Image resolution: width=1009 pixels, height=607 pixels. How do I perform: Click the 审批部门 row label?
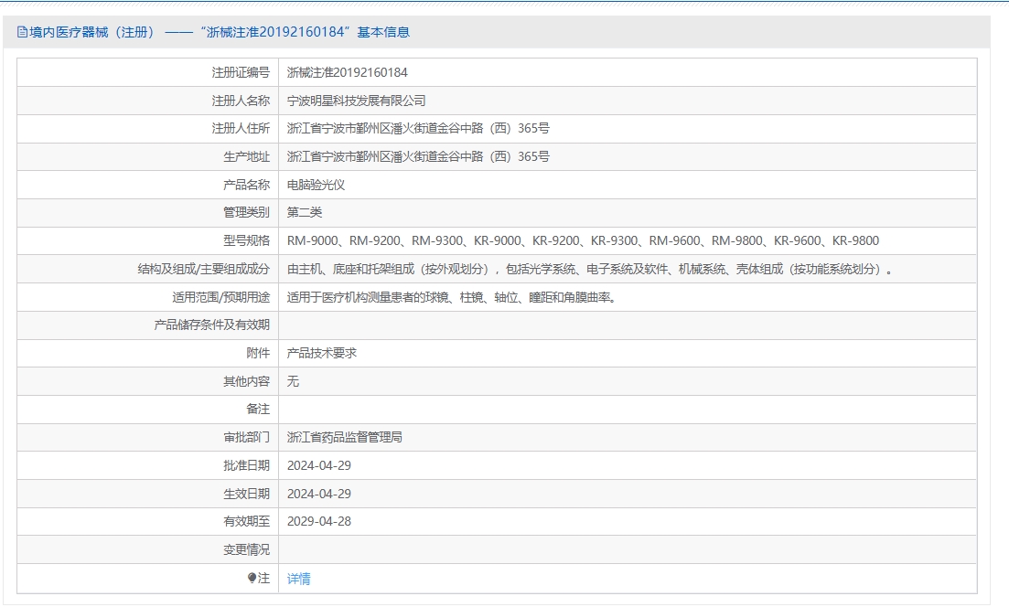[246, 437]
